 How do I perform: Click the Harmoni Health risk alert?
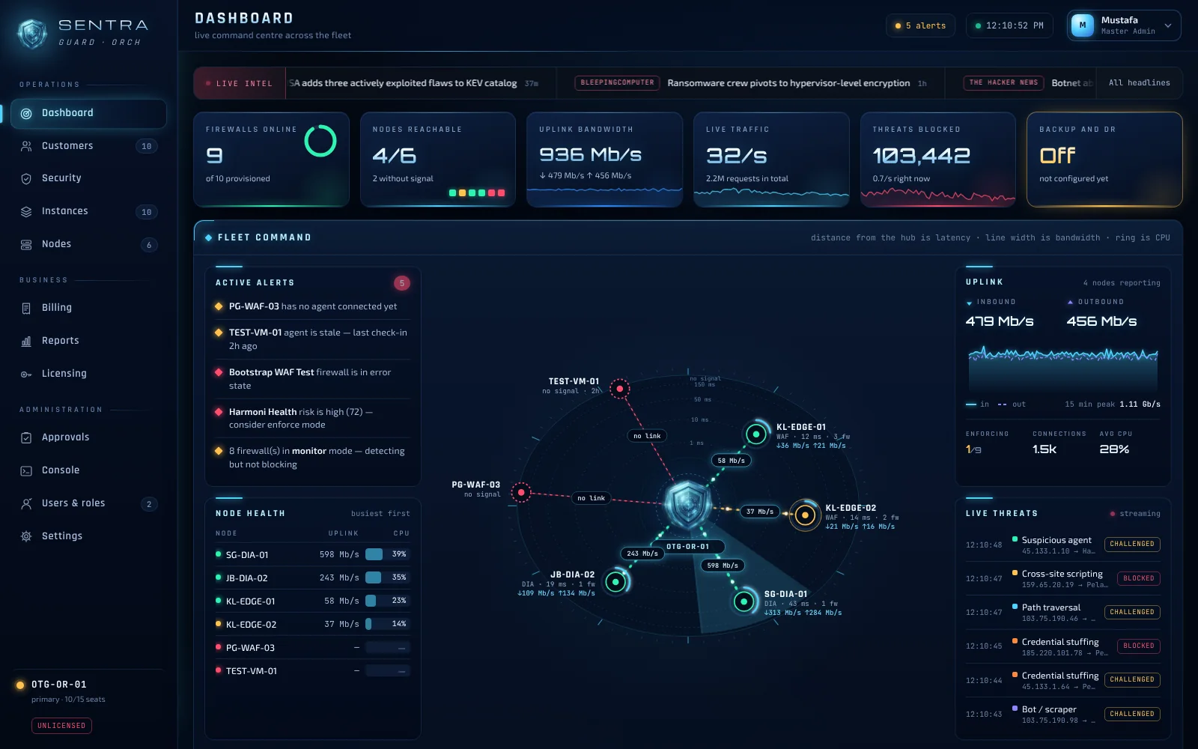click(x=312, y=418)
